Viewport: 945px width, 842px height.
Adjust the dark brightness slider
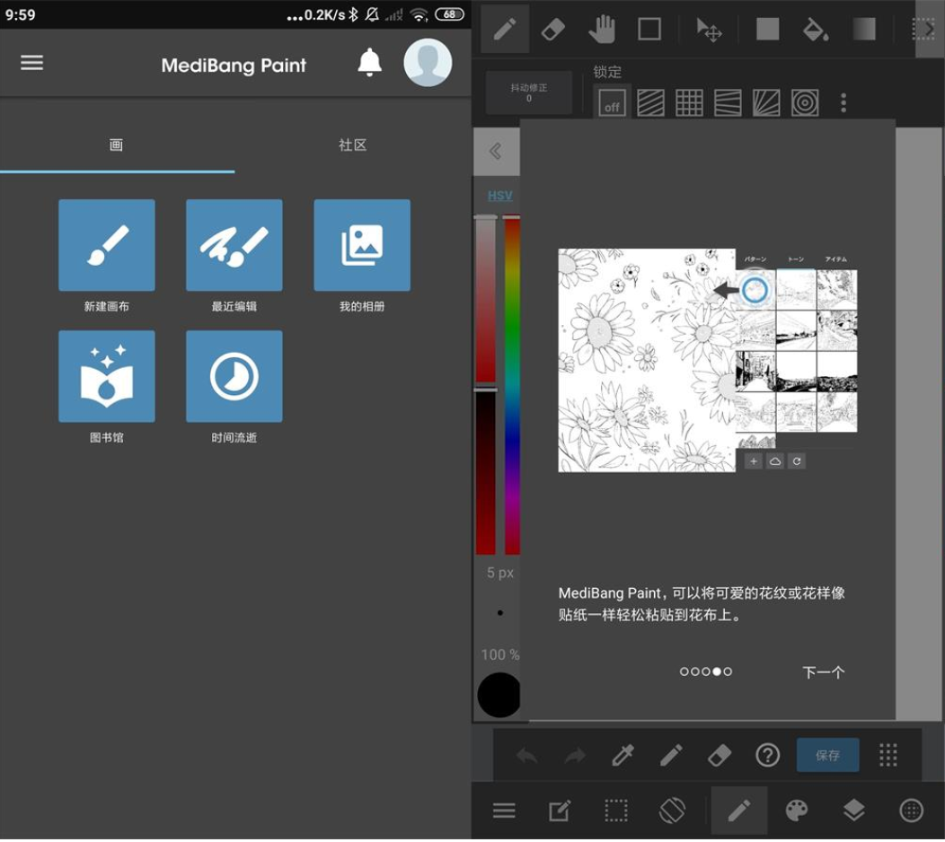coord(486,472)
